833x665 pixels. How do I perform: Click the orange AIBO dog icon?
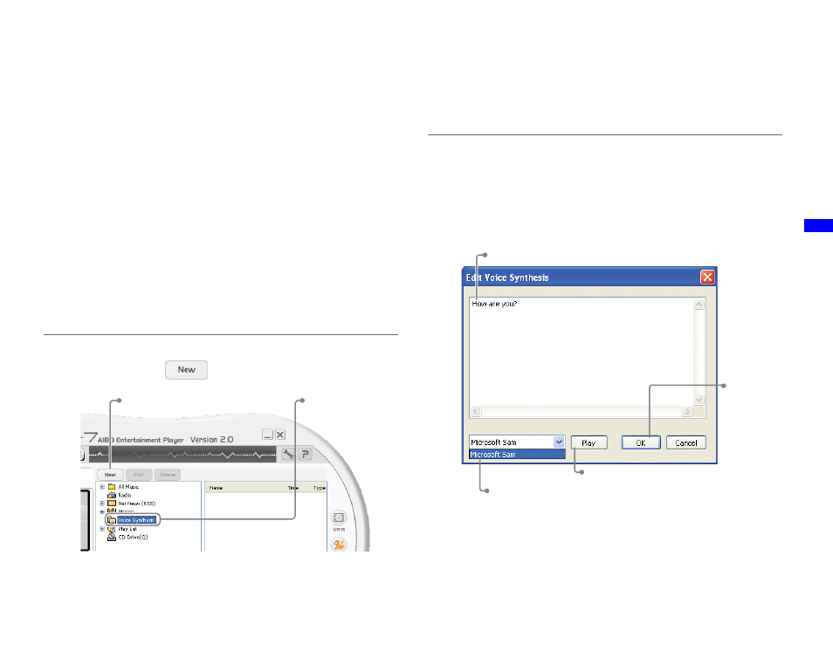pyautogui.click(x=339, y=545)
